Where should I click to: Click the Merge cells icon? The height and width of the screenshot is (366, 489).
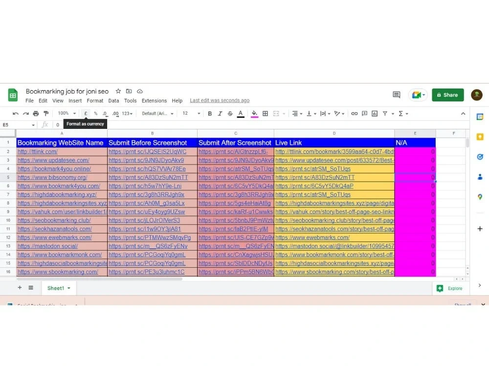[276, 114]
